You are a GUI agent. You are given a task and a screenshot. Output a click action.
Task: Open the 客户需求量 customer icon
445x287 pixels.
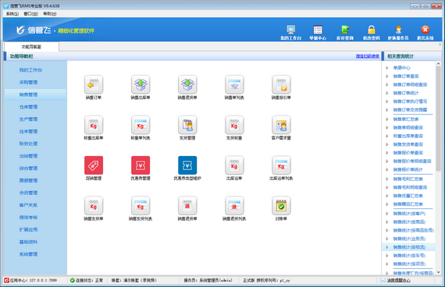(281, 125)
